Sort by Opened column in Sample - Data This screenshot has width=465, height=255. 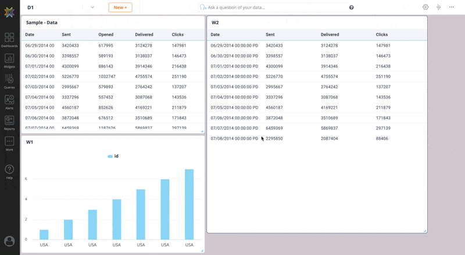106,35
